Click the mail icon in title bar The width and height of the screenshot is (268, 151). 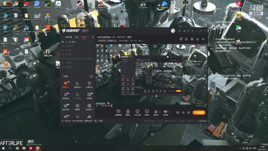(x=184, y=31)
